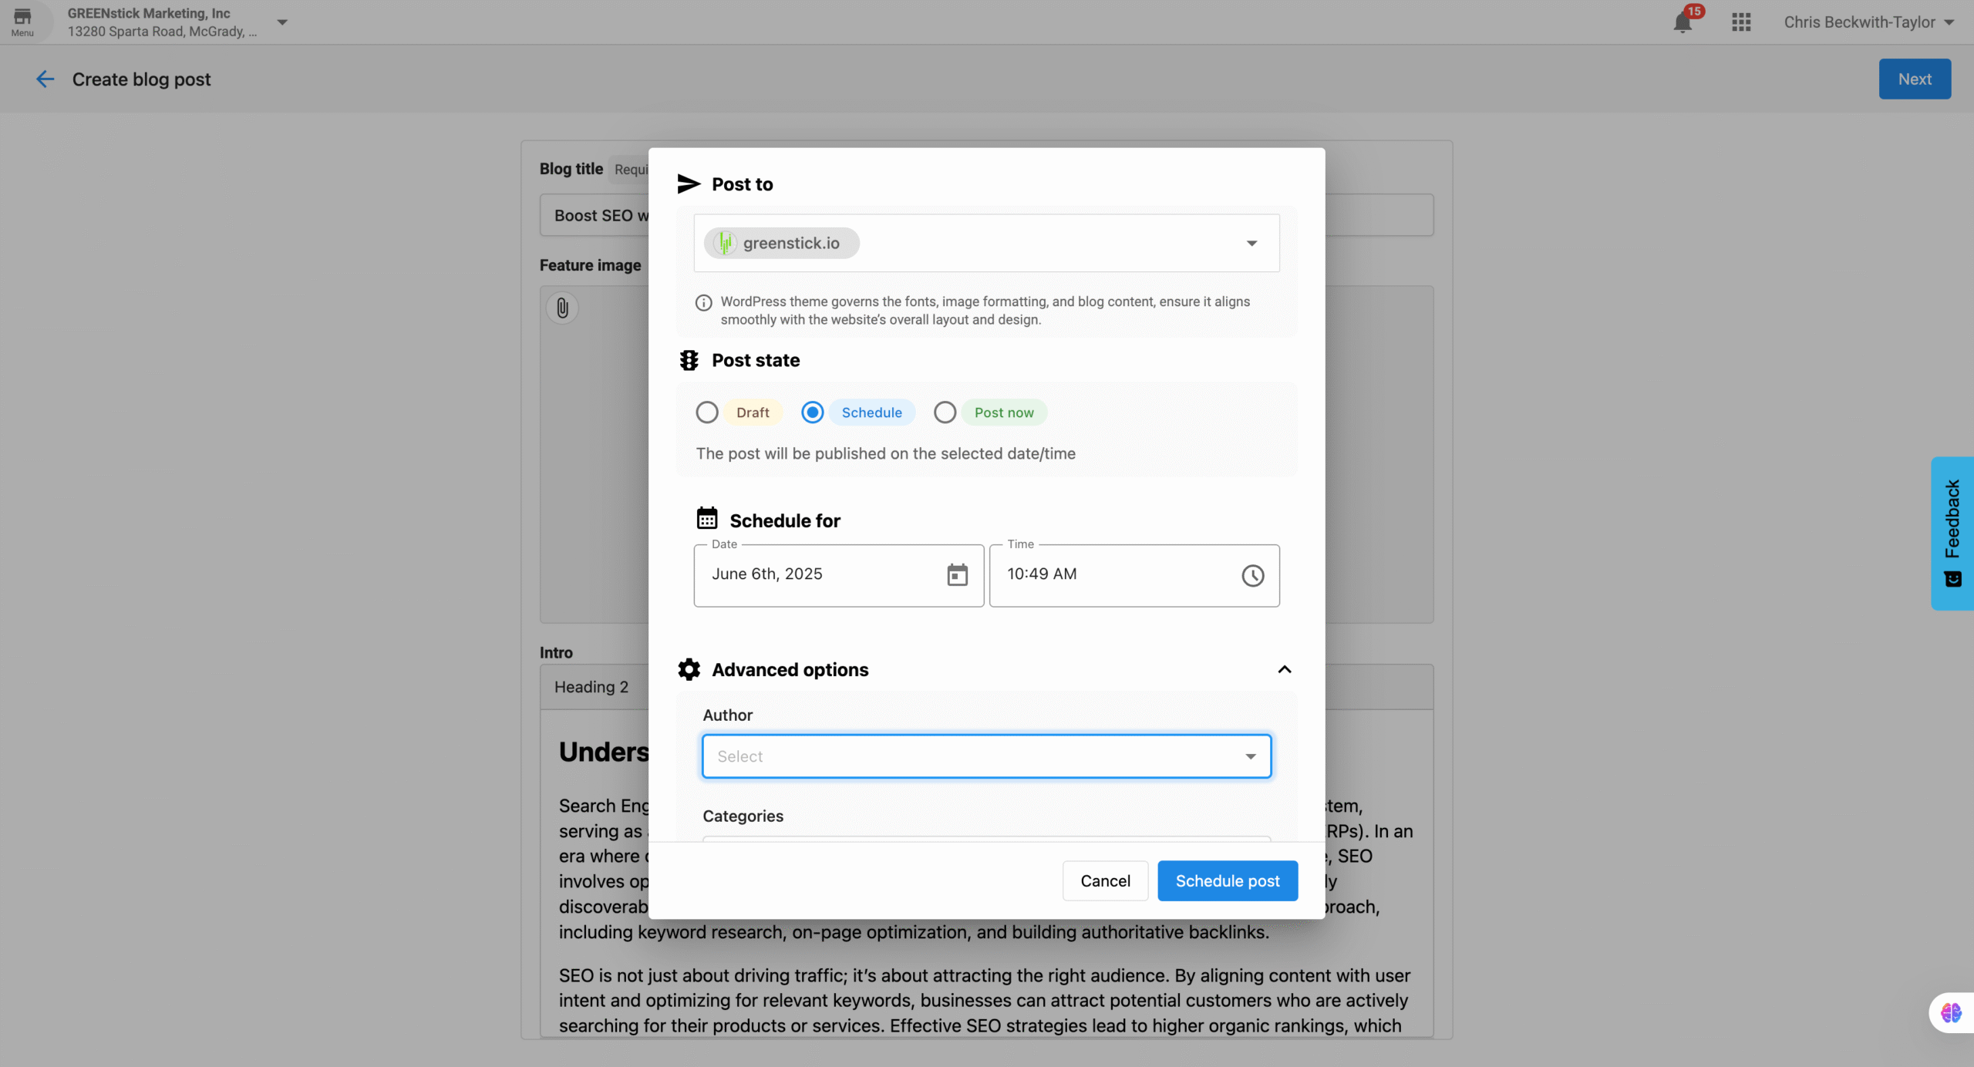Click the back arrow beside Create blog post
This screenshot has height=1067, width=1974.
[x=45, y=79]
